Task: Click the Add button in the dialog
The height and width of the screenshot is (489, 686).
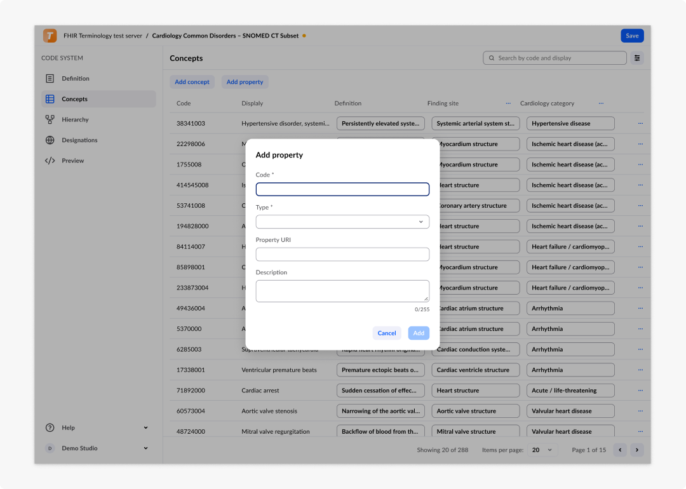Action: pyautogui.click(x=419, y=333)
